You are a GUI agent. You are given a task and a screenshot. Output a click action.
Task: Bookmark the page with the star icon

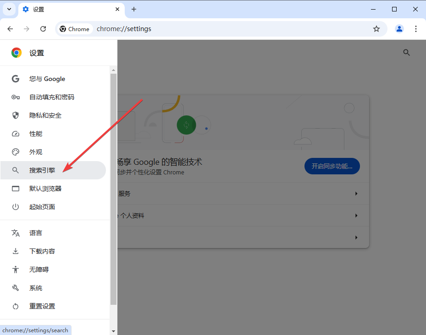pos(376,28)
